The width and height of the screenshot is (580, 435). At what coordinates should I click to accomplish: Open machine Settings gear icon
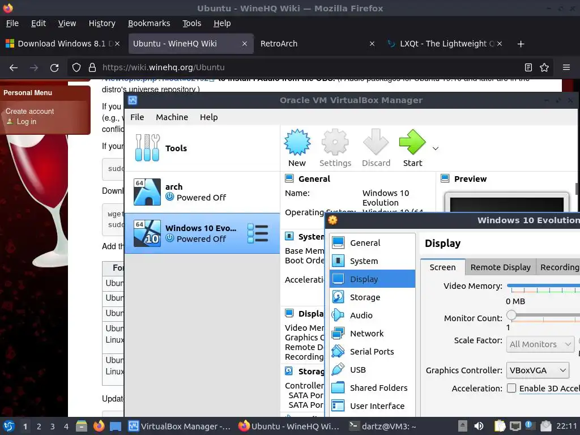335,142
